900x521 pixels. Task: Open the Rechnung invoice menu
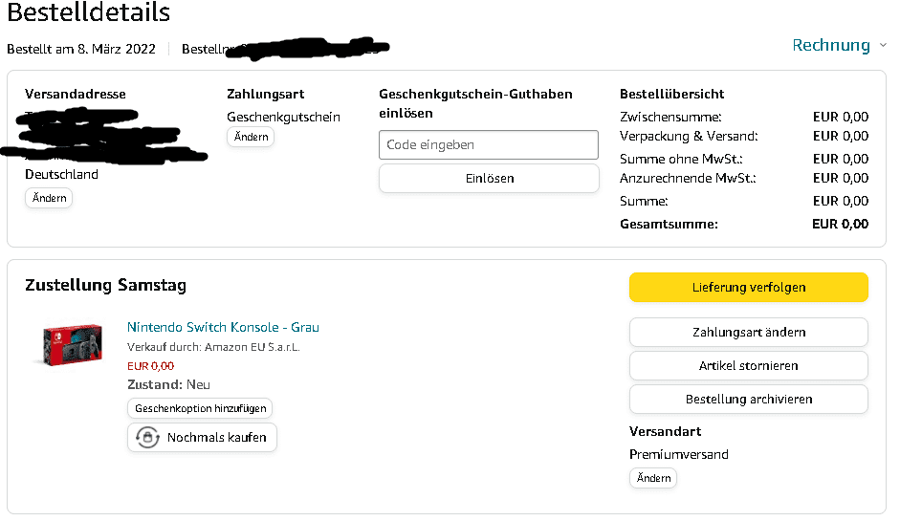pyautogui.click(x=830, y=45)
